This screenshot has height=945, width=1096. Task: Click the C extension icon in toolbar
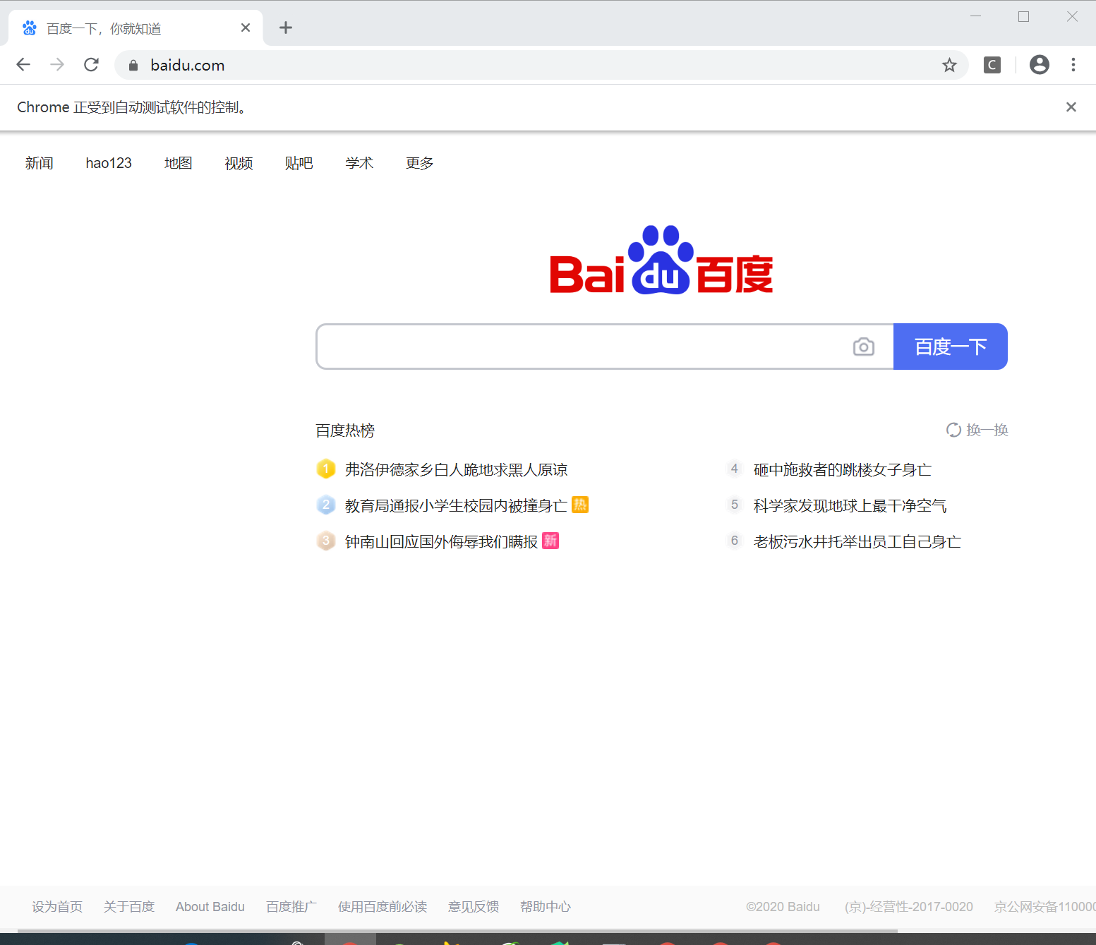click(x=992, y=65)
